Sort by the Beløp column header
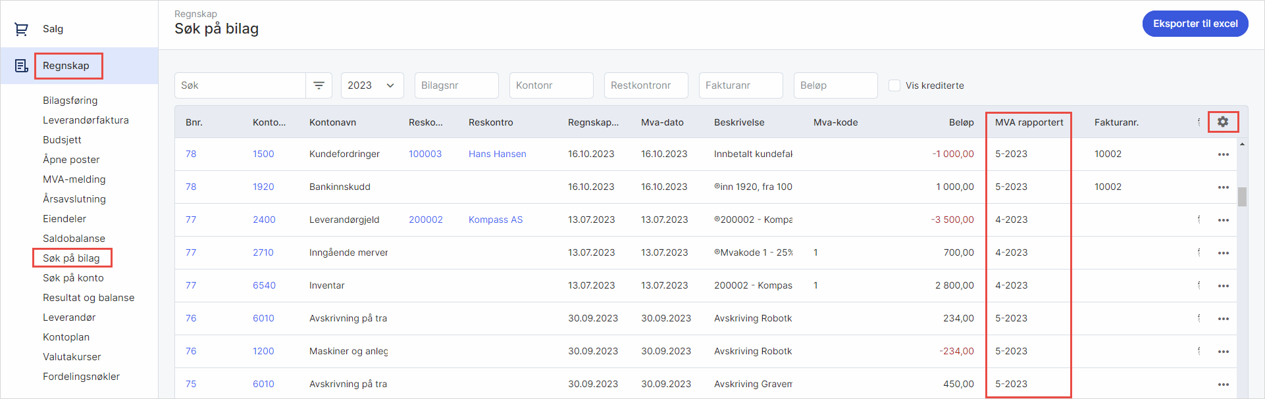The image size is (1265, 399). tap(961, 122)
